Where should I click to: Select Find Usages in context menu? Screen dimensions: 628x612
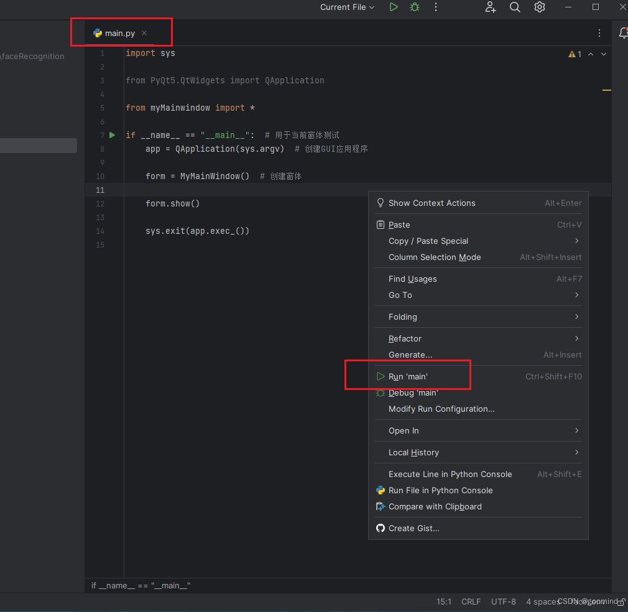[x=478, y=279]
